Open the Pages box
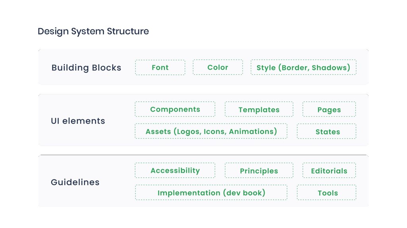 point(329,110)
